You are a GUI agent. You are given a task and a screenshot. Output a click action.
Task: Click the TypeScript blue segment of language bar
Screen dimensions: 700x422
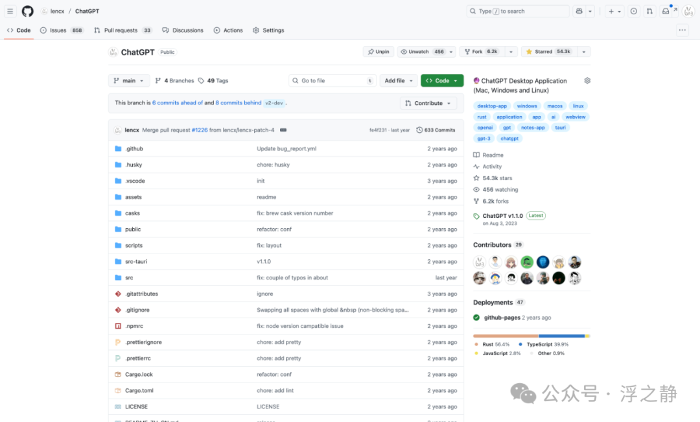561,336
